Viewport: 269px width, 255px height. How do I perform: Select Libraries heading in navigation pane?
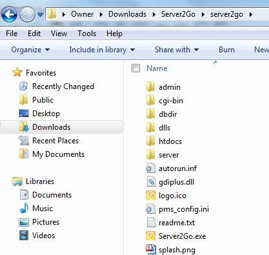(x=40, y=181)
